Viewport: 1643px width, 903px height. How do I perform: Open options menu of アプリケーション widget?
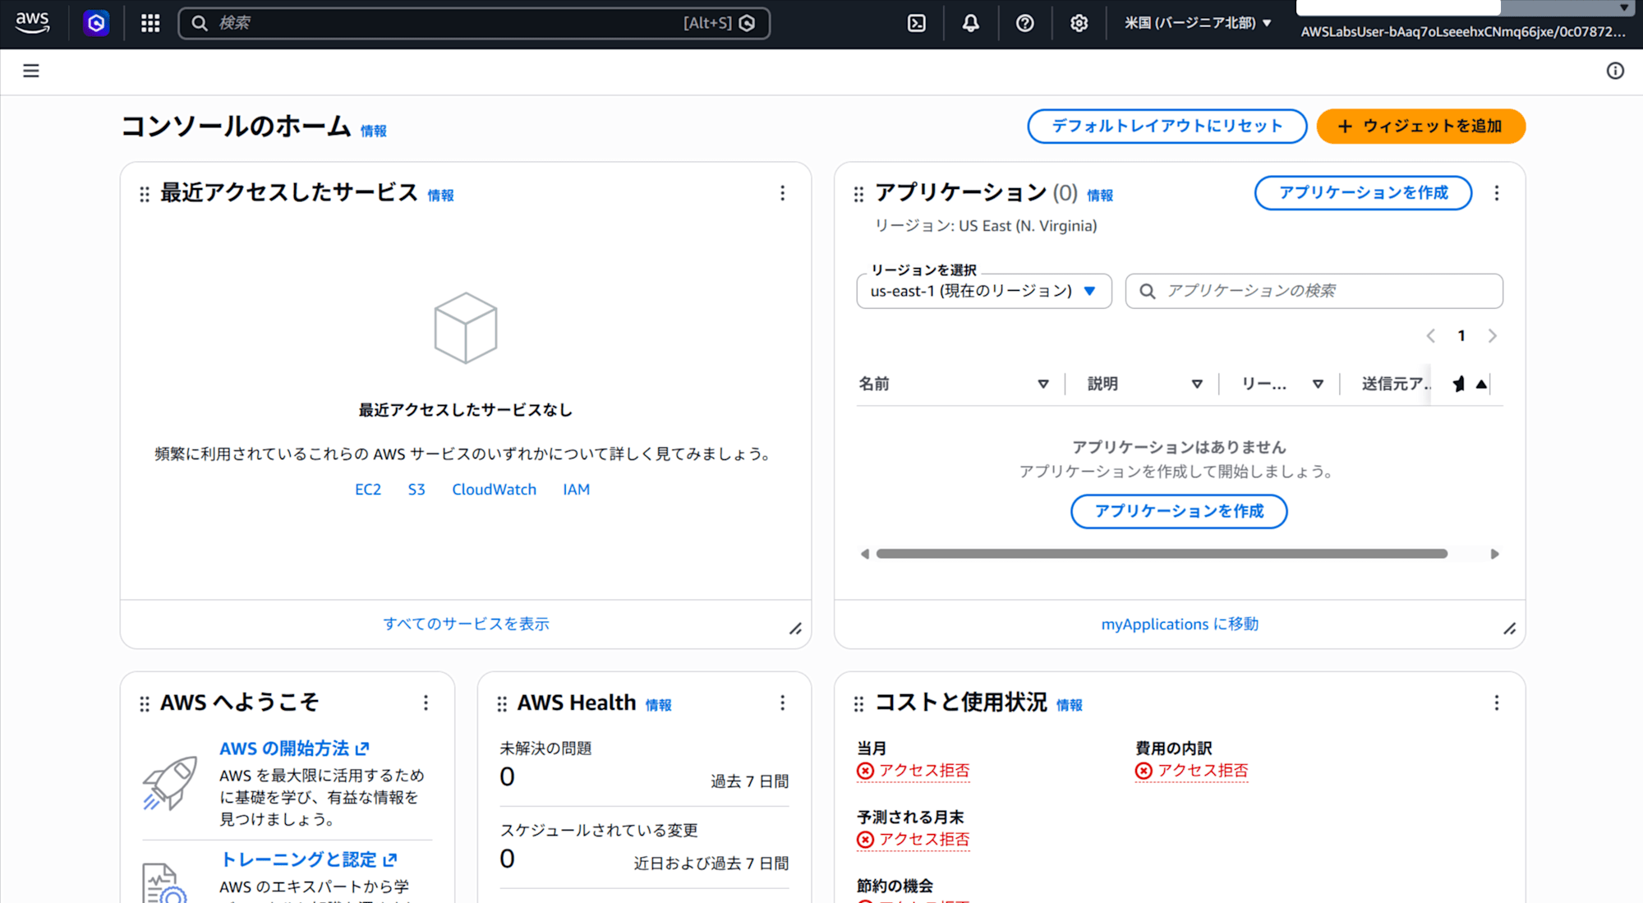(x=1497, y=193)
